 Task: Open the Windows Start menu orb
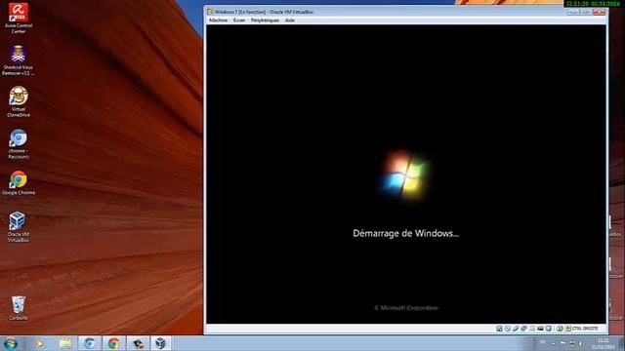pos(10,343)
